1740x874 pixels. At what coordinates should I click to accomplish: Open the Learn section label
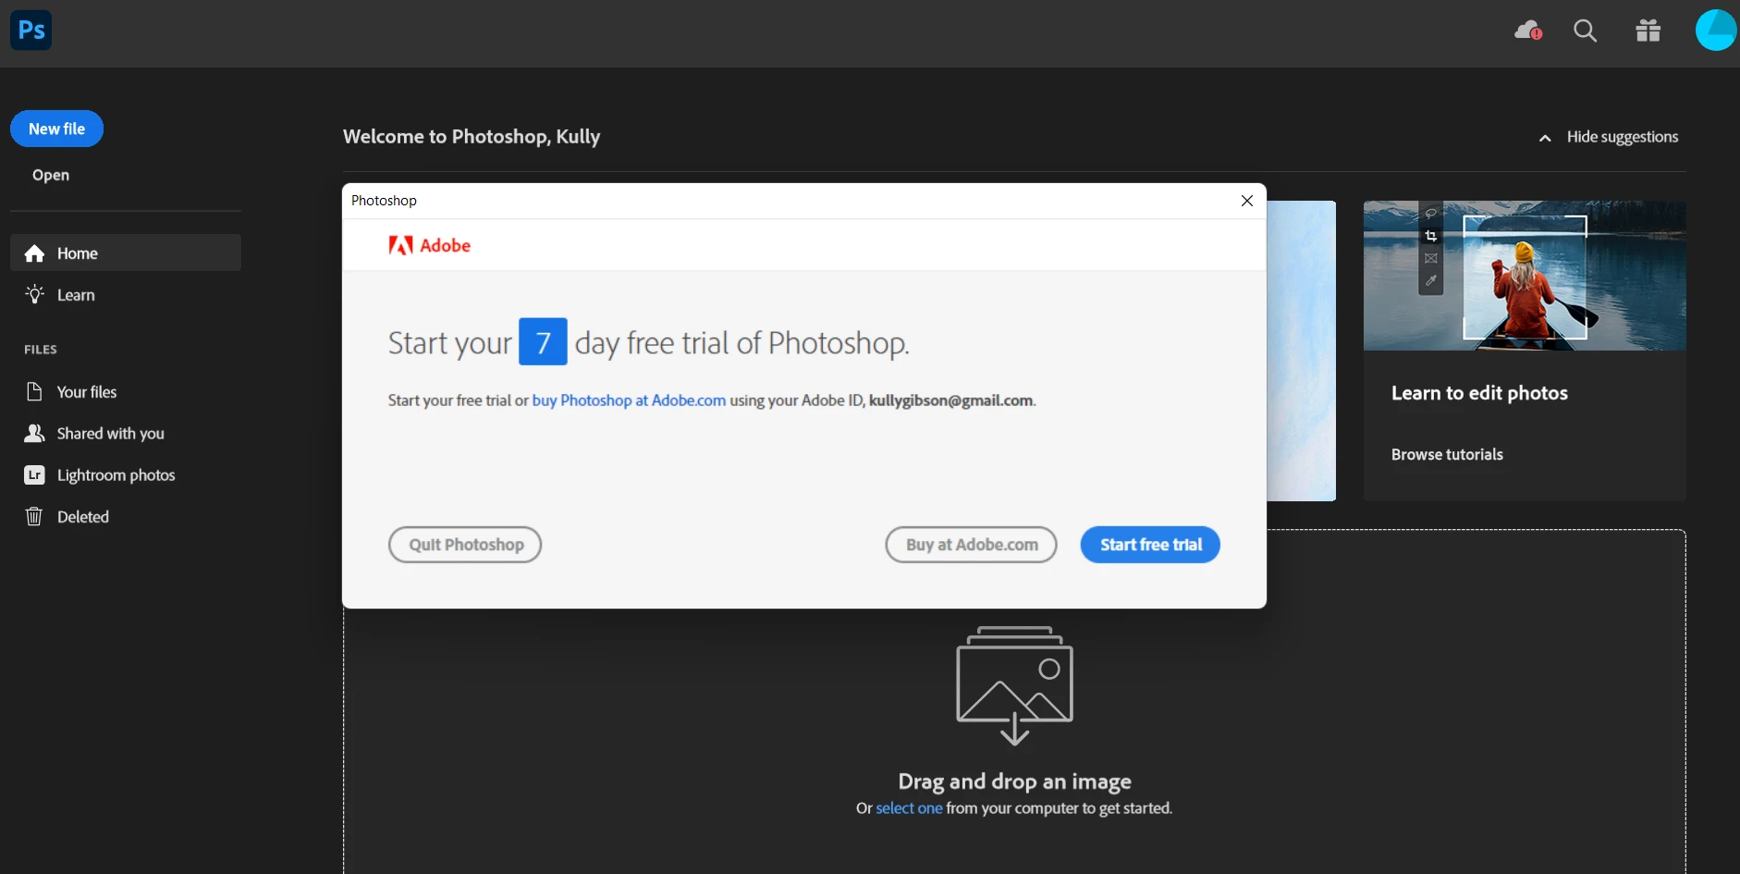coord(76,295)
